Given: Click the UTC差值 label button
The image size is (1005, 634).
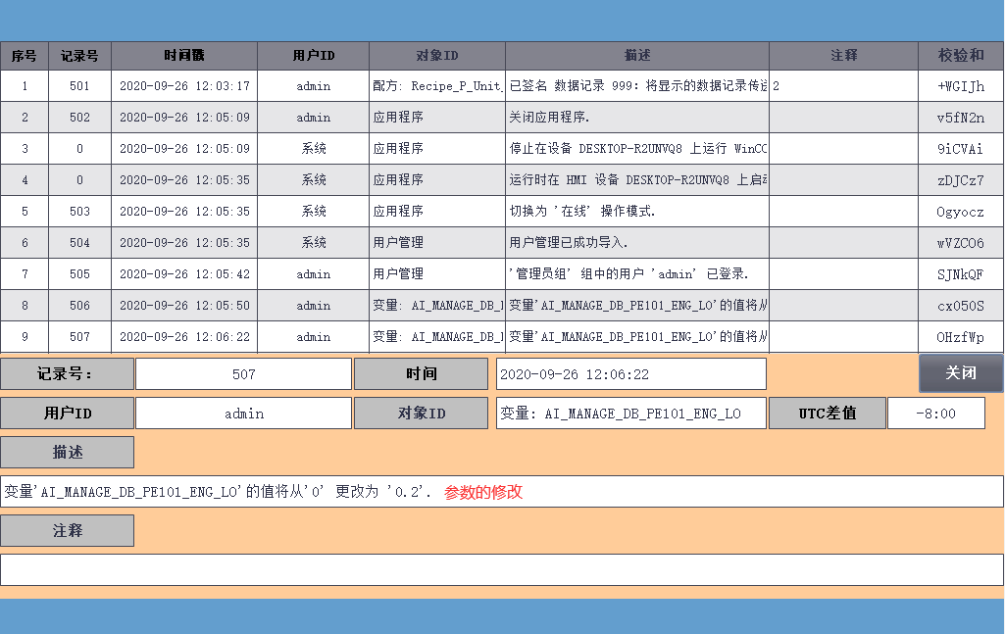Looking at the screenshot, I should pyautogui.click(x=828, y=414).
